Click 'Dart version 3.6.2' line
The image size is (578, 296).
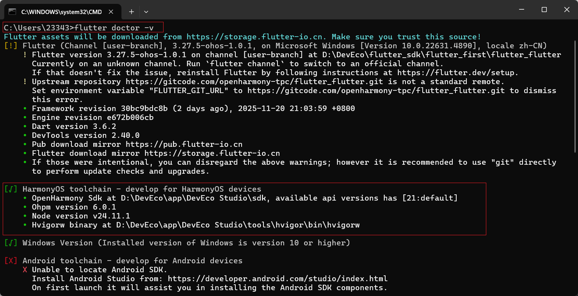(x=74, y=126)
